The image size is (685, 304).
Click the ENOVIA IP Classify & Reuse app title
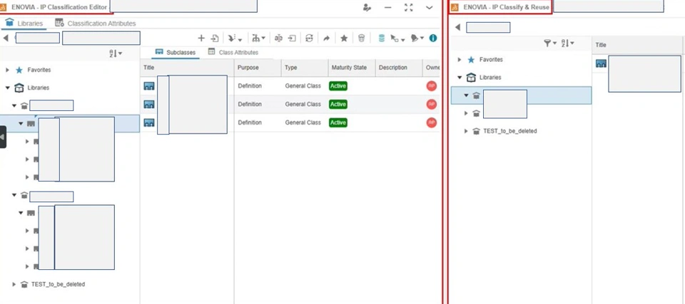coord(506,7)
